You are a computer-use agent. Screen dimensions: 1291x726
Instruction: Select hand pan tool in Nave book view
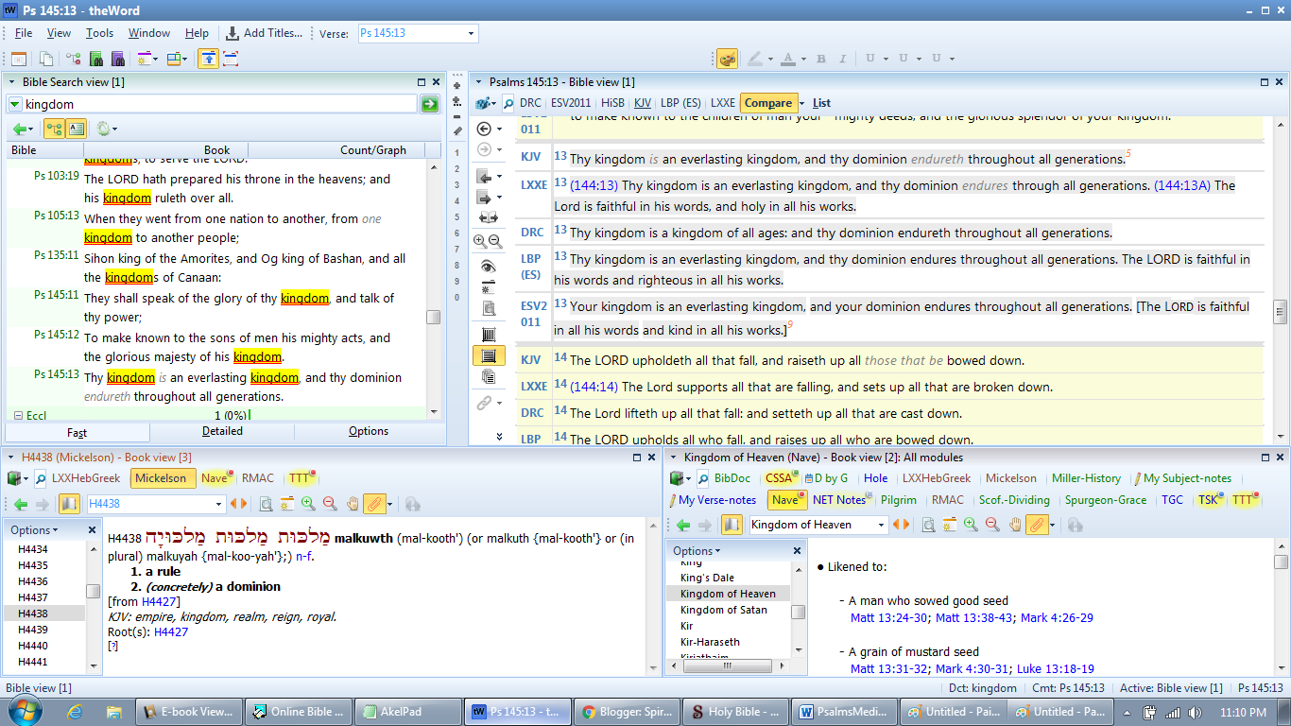point(1015,525)
